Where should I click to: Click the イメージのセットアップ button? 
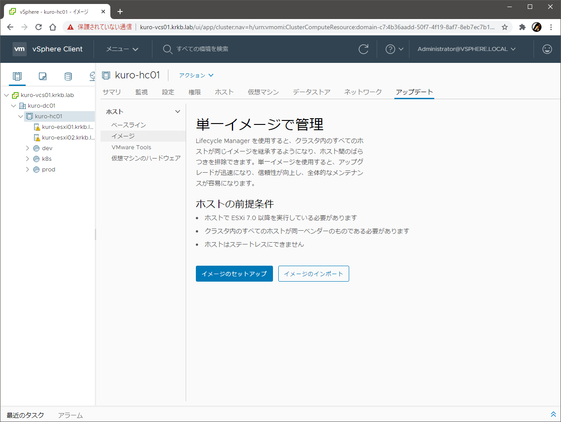coord(234,274)
